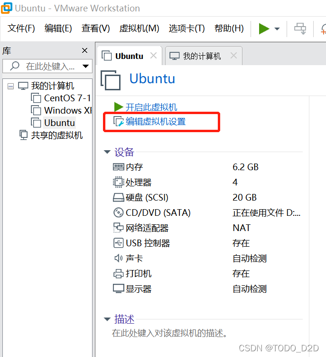Screen dimensions: 326x357
Task: Click the 20 GB disk size value
Action: click(244, 198)
